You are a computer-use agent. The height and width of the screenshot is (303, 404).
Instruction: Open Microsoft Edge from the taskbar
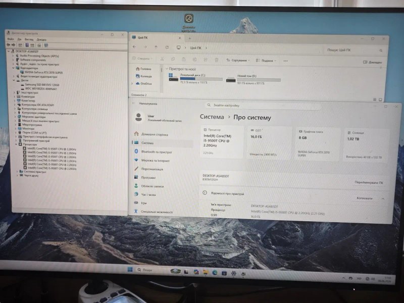[x=215, y=272]
